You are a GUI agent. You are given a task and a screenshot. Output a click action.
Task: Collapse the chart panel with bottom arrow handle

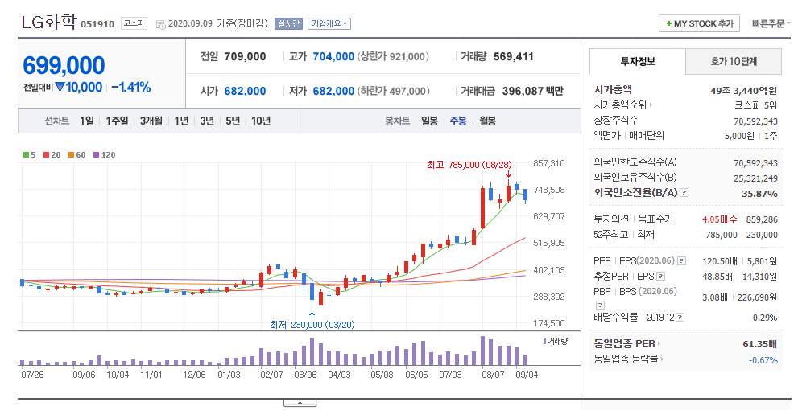tap(300, 403)
